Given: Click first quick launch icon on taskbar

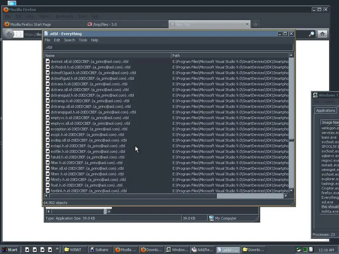Looking at the screenshot, I should 27,250.
